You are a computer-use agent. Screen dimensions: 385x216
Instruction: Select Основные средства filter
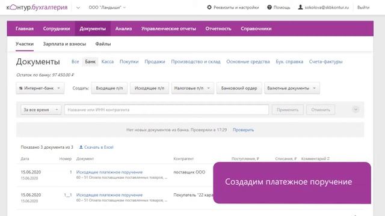[248, 62]
